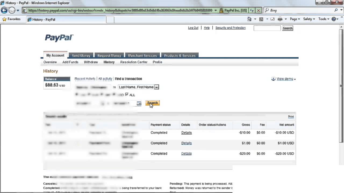Screen dimensions: 344x193
Task: Expand the address bar URL dropdown
Action: point(216,10)
